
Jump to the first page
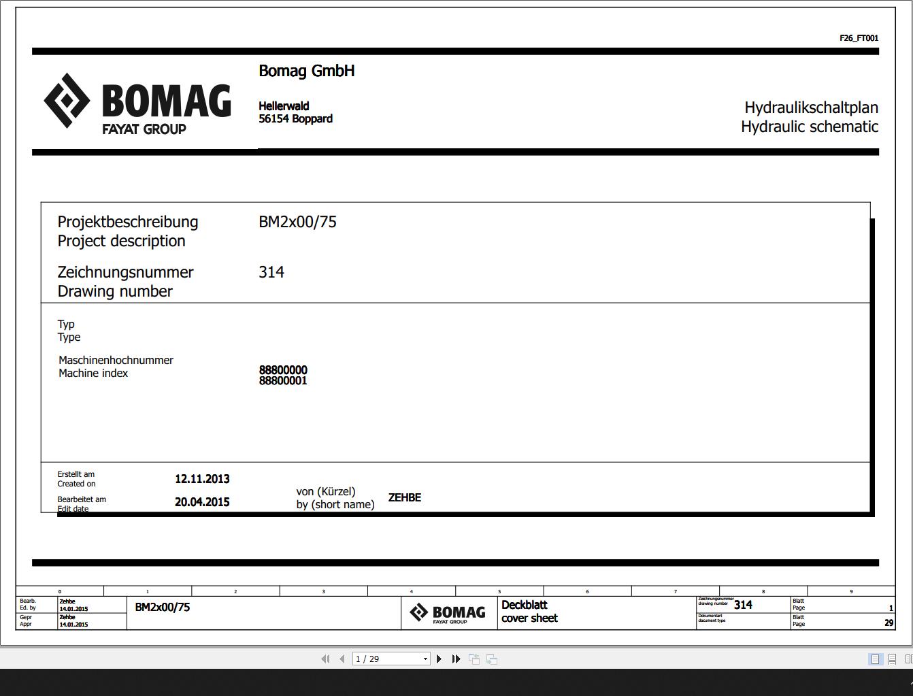click(x=326, y=659)
